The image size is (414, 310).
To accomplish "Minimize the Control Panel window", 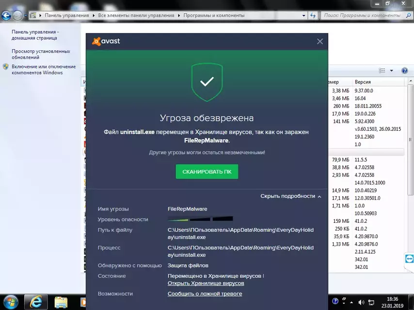I will [377, 3].
